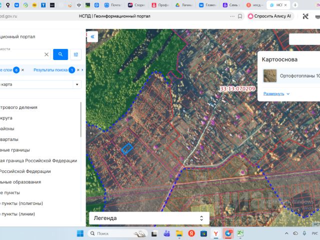Open the Windows Start menu
This screenshot has height=240, width=320.
click(x=80, y=233)
